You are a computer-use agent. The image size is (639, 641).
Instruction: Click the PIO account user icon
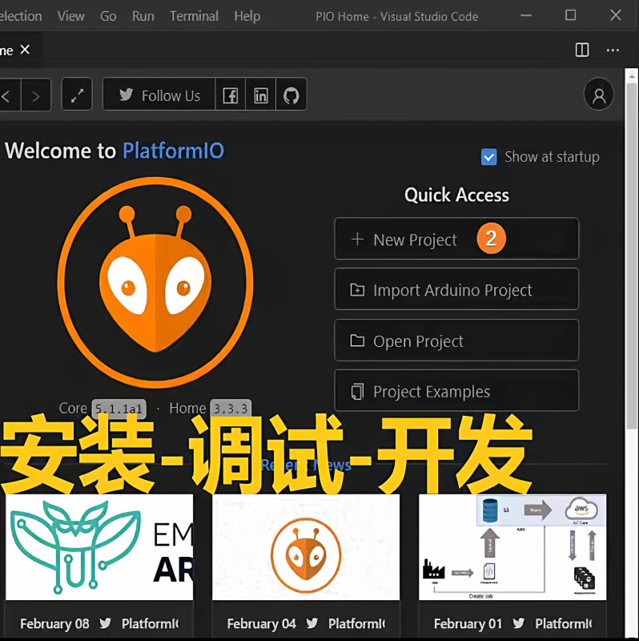click(x=598, y=95)
